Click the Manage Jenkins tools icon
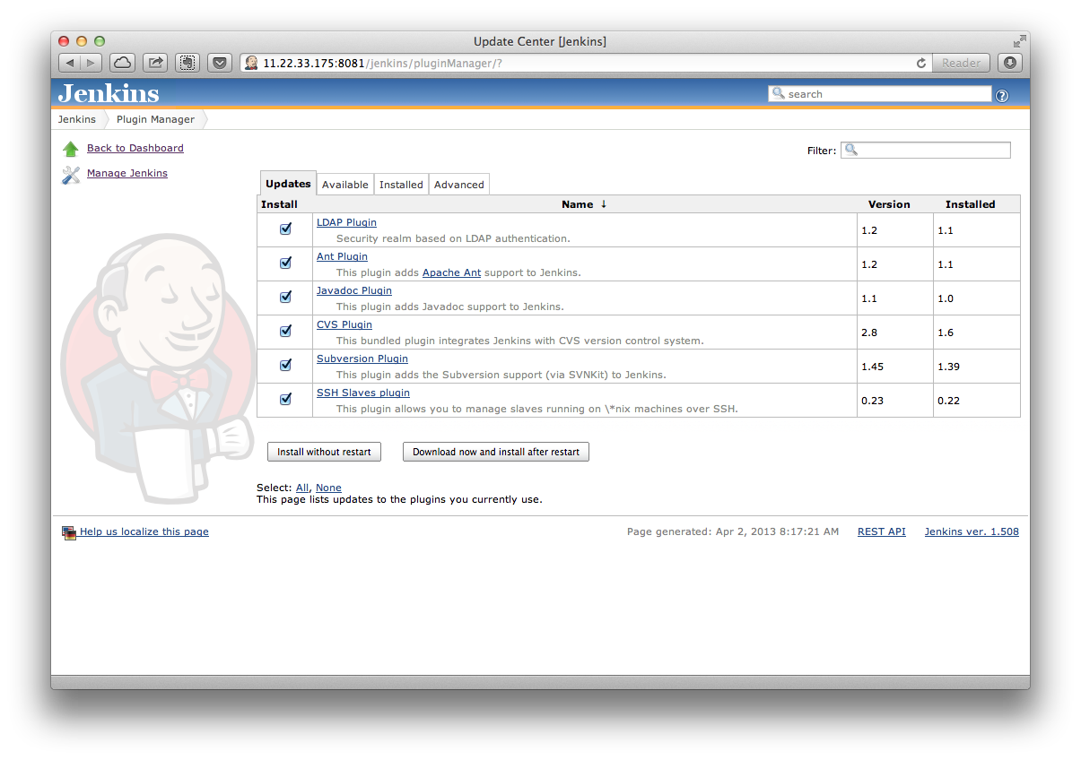The width and height of the screenshot is (1081, 760). pos(70,175)
